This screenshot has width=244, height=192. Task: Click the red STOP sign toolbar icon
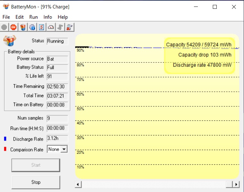click(13, 27)
